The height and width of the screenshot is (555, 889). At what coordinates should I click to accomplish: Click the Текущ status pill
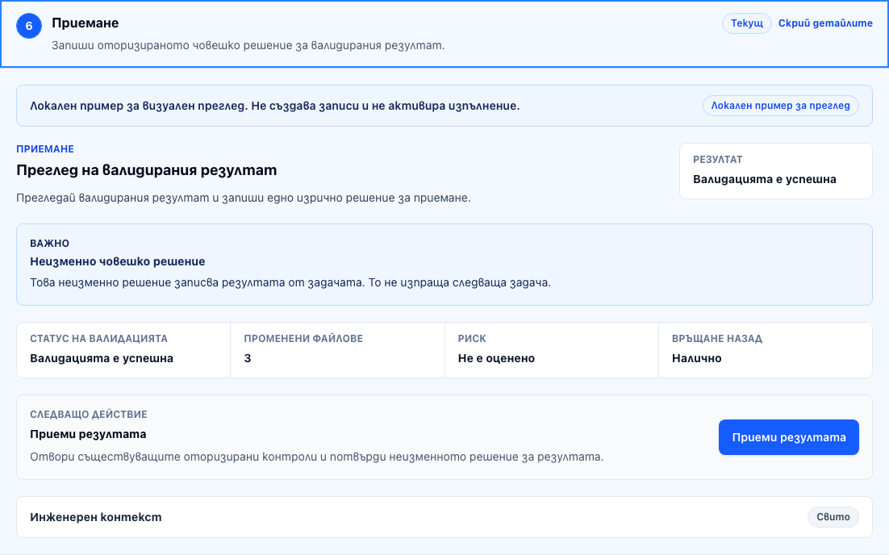coord(747,23)
